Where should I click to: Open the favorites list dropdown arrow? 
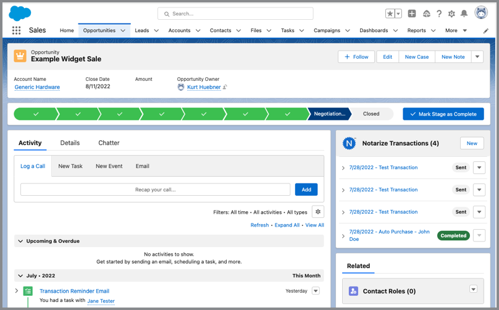tap(398, 14)
